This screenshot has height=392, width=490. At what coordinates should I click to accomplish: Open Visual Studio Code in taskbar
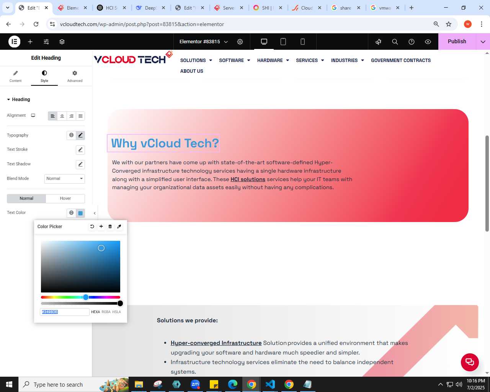click(270, 384)
